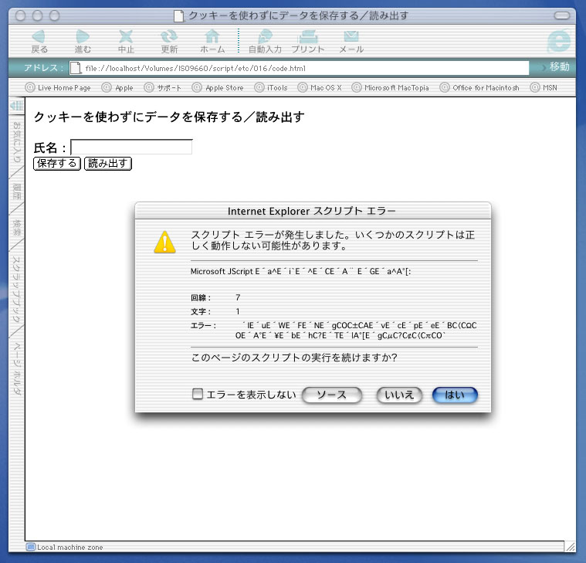This screenshot has height=563, width=586.
Task: Open the 検索 search sidebar tab
Action: pyautogui.click(x=16, y=227)
